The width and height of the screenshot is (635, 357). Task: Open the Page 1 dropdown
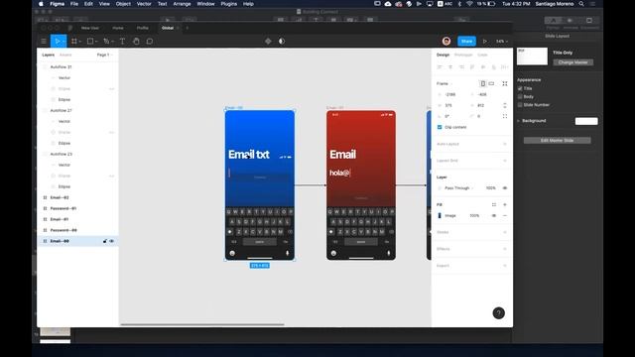point(104,55)
